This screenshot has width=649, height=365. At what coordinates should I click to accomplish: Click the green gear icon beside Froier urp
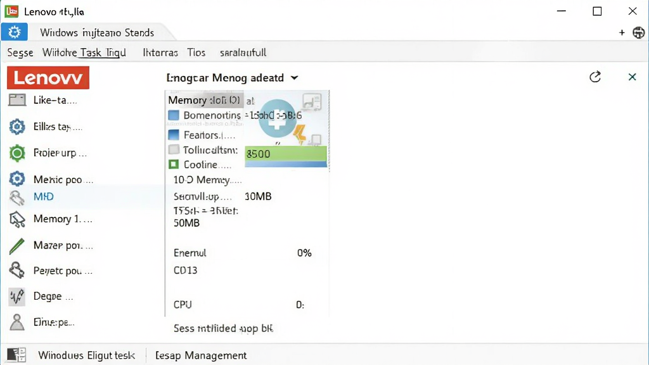point(17,153)
